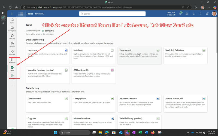The image size is (218, 136).
Task: Click the page vertical scrollbar
Action: pos(217,35)
